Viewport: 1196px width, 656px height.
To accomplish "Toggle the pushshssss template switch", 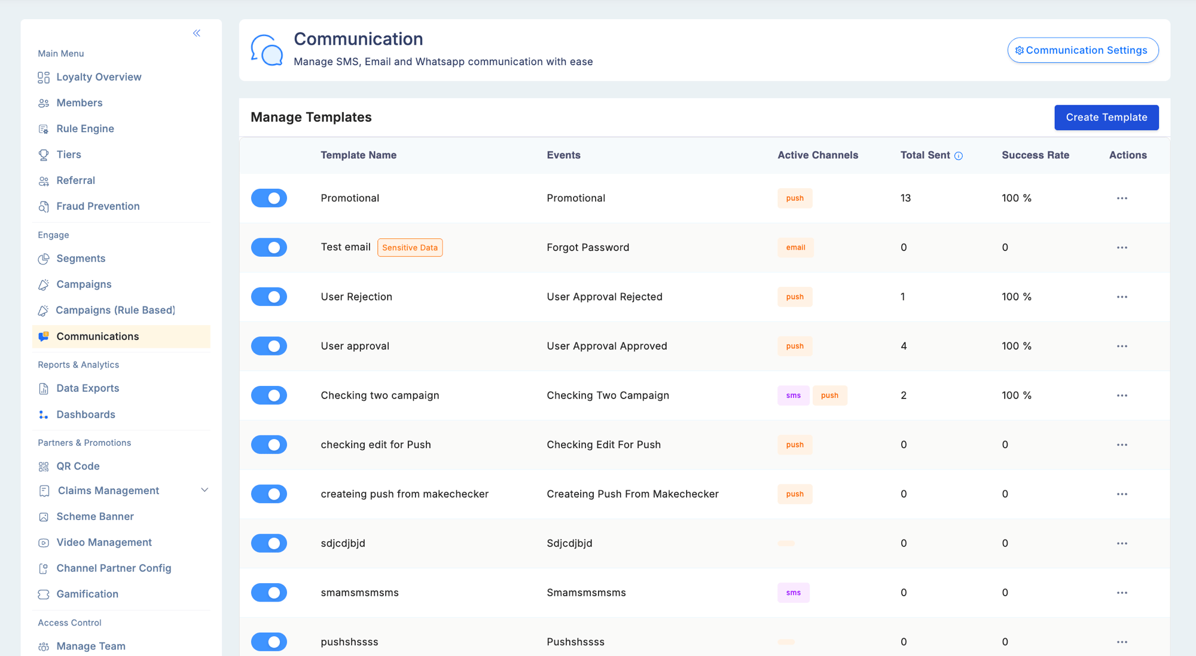I will click(269, 642).
